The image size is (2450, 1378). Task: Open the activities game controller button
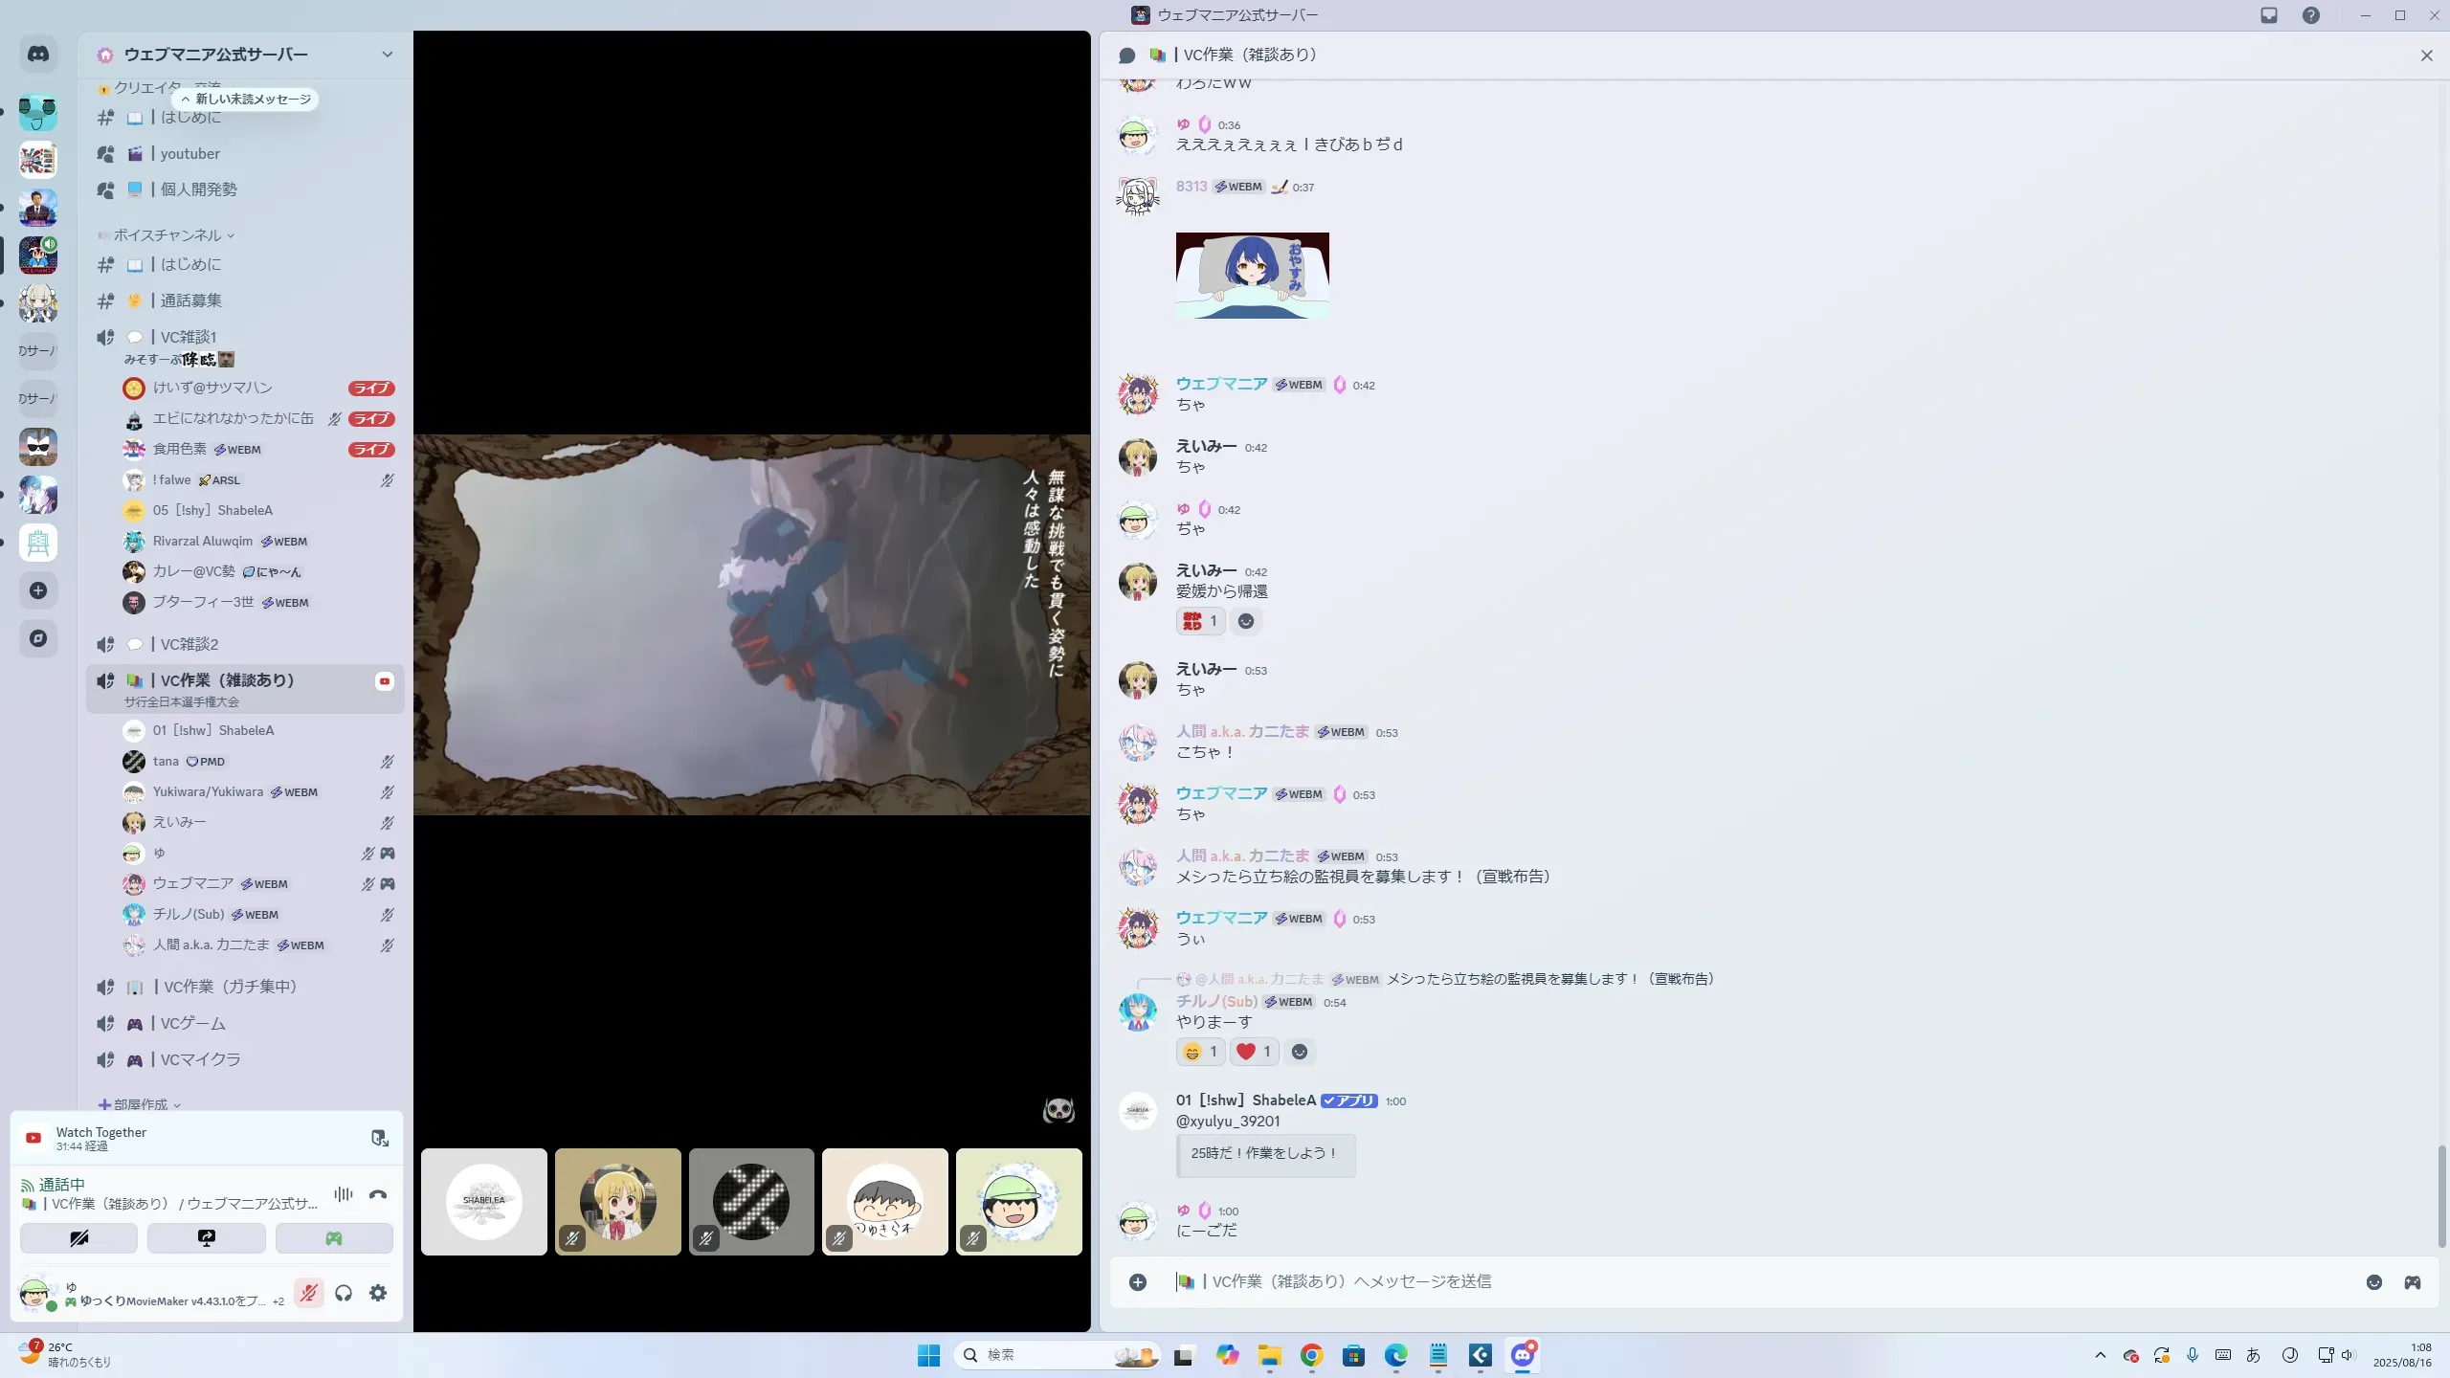(333, 1238)
